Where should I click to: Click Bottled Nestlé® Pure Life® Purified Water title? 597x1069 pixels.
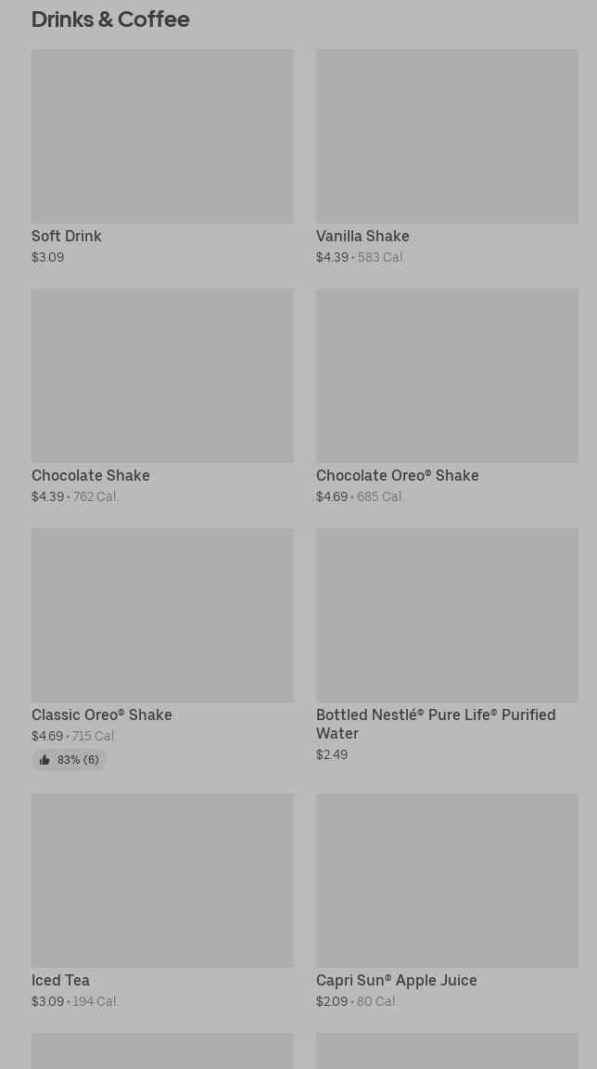(436, 724)
